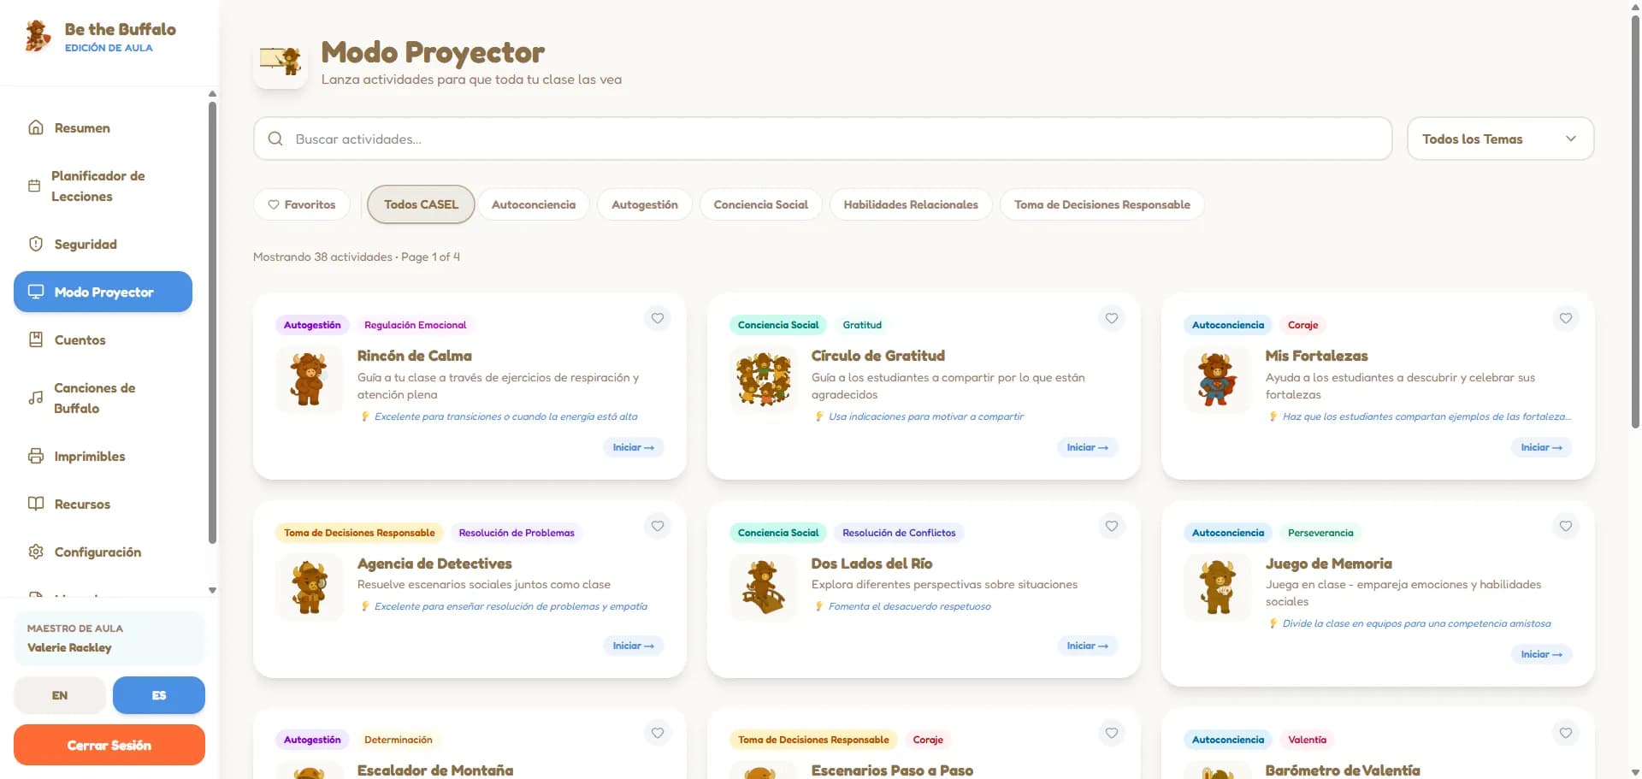Click the sidebar scroll-up arrow
The height and width of the screenshot is (779, 1642).
(x=212, y=94)
